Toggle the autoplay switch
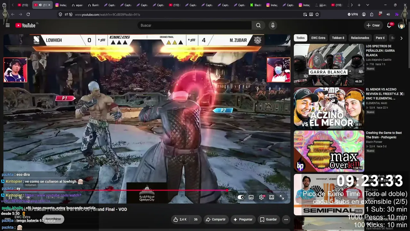 (x=241, y=197)
